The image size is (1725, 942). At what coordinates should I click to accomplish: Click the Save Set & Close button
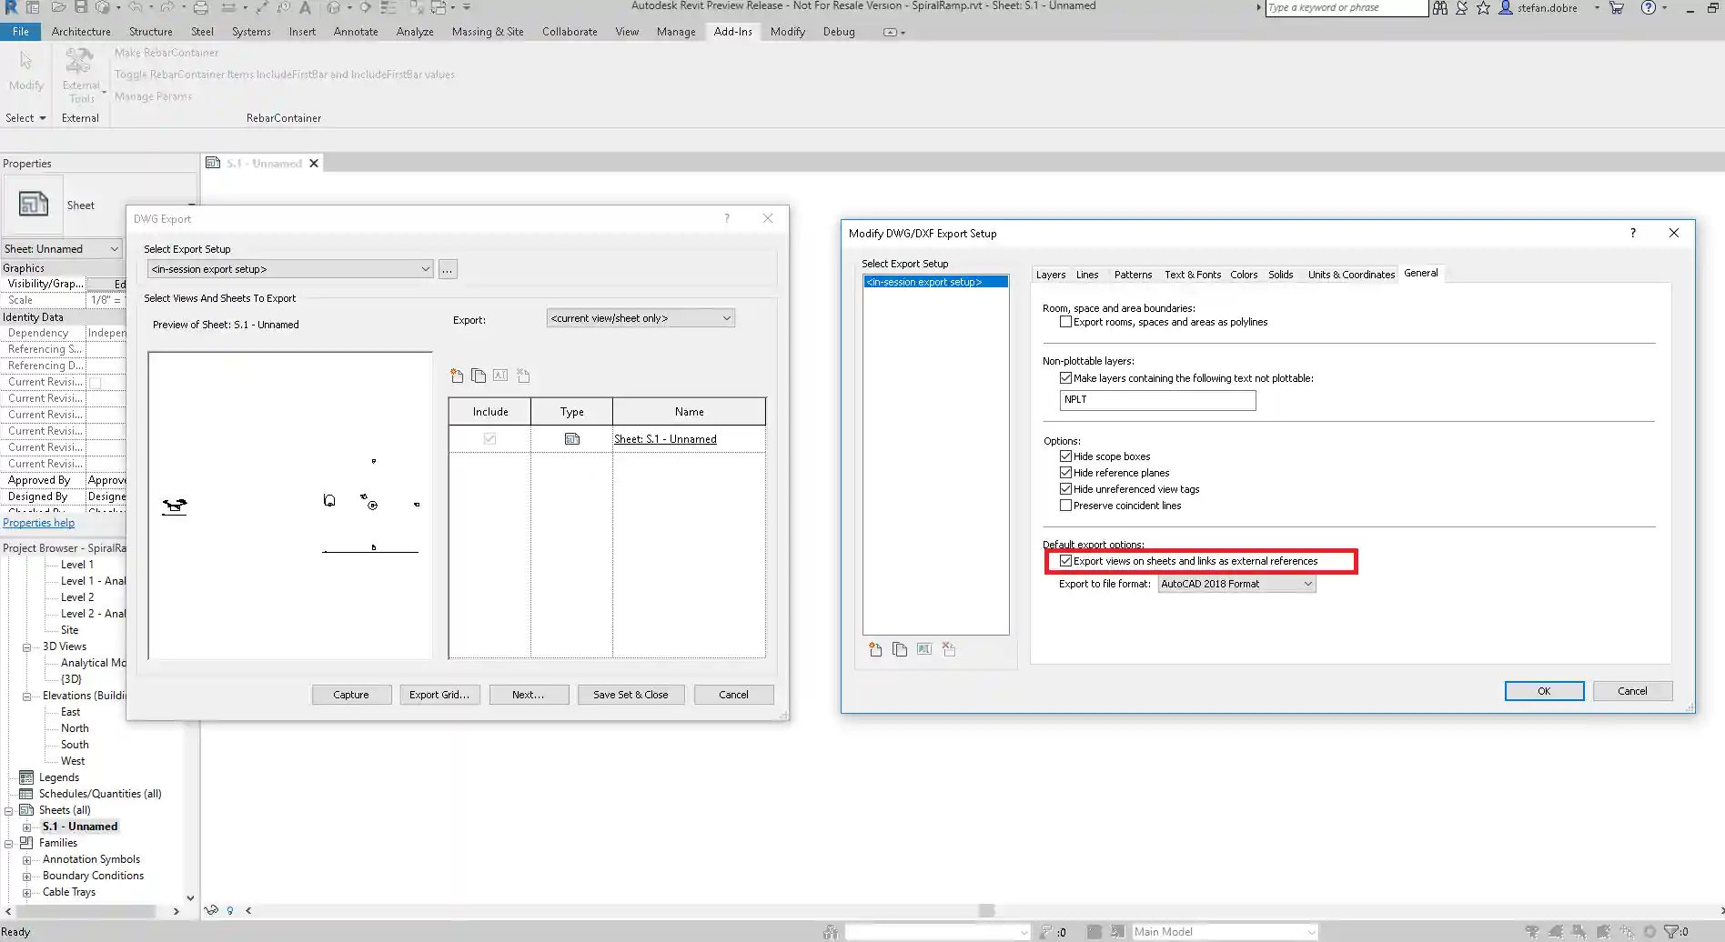click(630, 694)
